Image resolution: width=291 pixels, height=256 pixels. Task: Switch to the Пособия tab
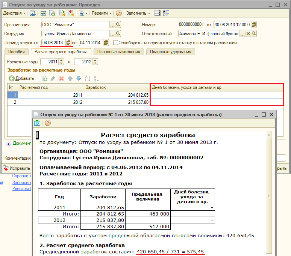(17, 52)
